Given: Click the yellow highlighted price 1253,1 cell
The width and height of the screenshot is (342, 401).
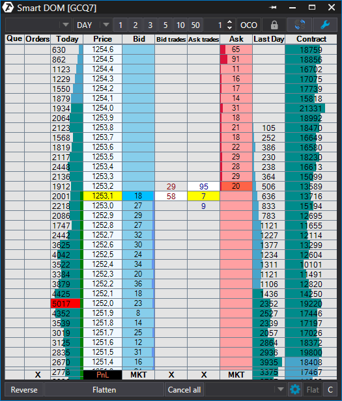Looking at the screenshot, I should 103,196.
